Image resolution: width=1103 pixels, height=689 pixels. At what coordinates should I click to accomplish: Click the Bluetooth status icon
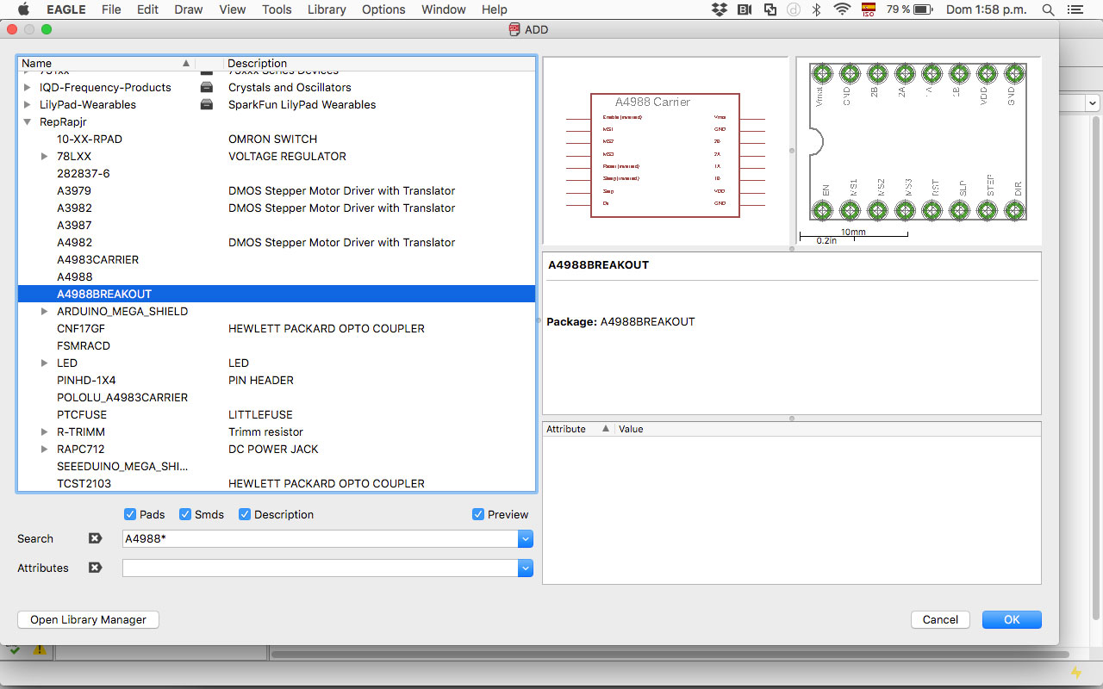[816, 9]
